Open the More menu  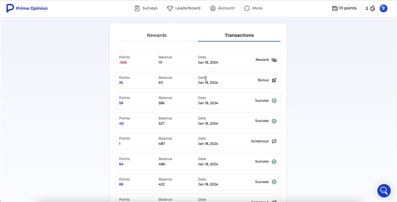point(253,8)
